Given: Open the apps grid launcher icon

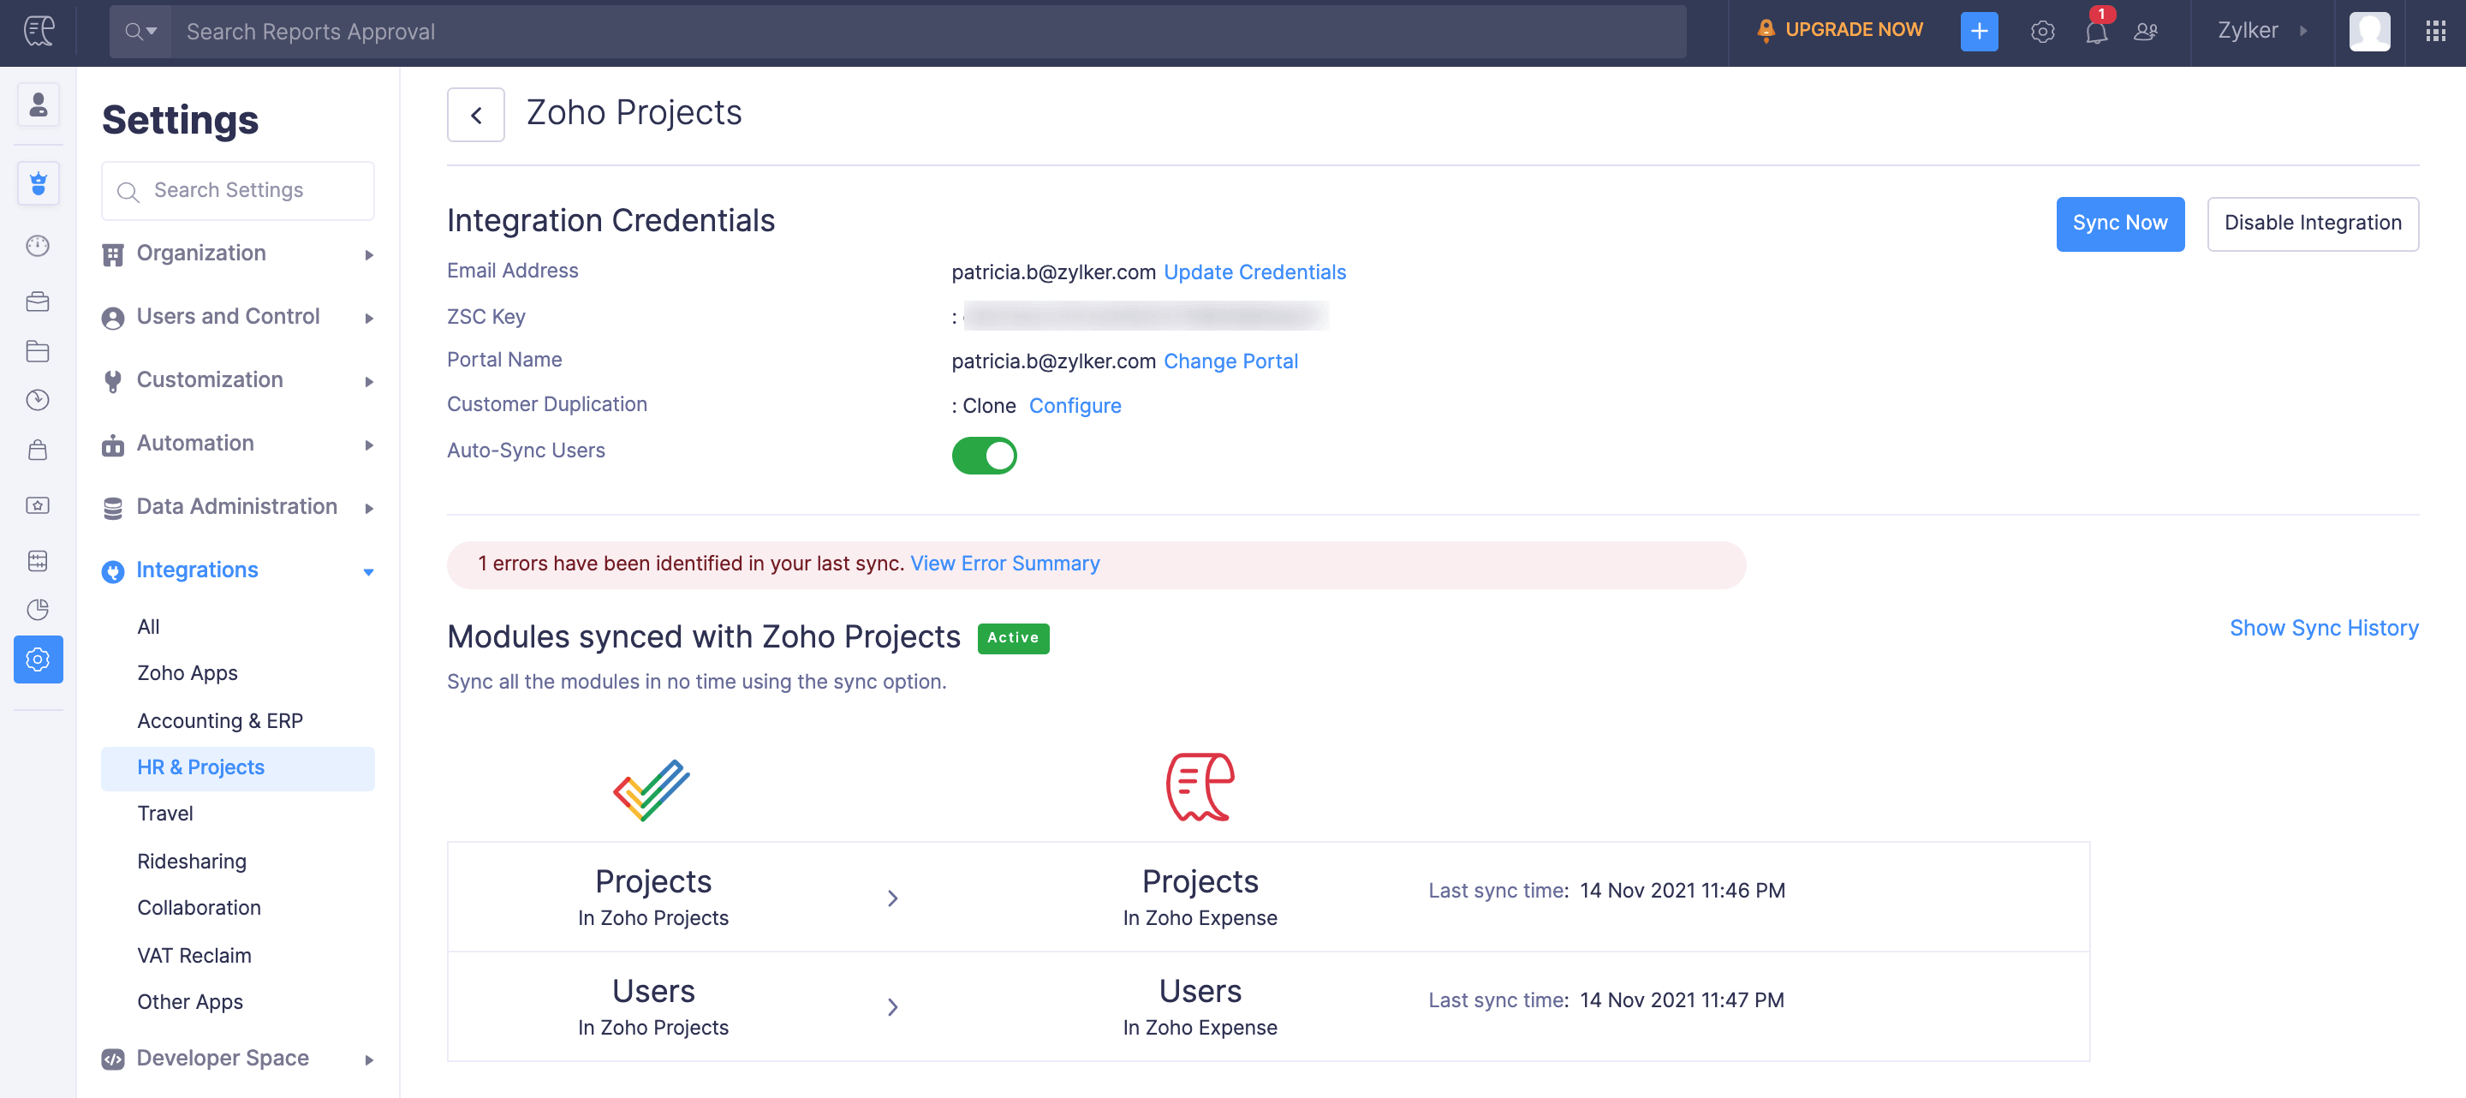Looking at the screenshot, I should [2435, 32].
